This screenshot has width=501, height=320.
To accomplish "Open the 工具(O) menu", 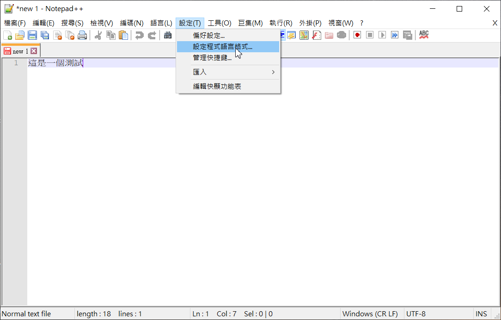I will [220, 23].
